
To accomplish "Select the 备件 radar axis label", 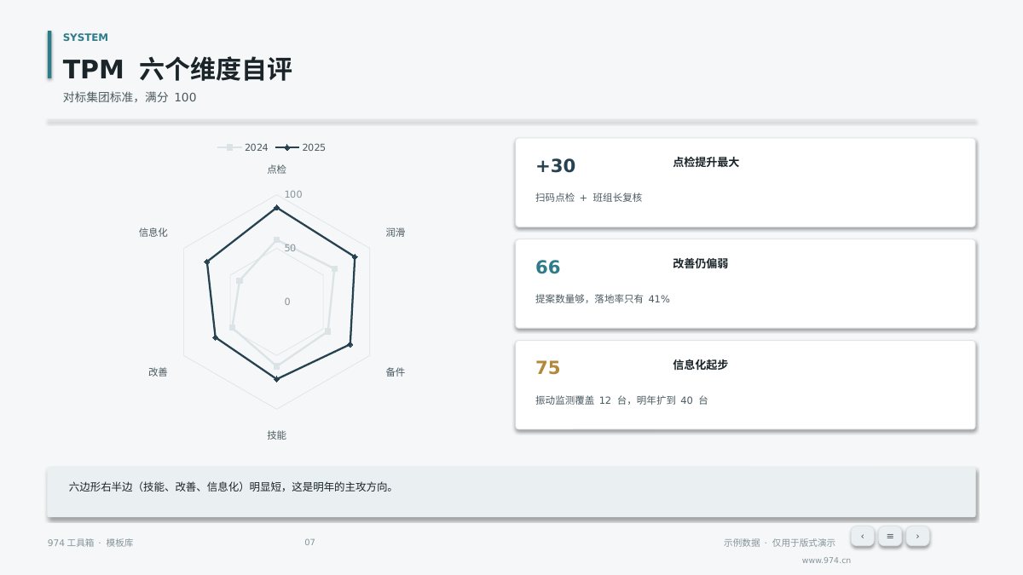I will [x=396, y=372].
